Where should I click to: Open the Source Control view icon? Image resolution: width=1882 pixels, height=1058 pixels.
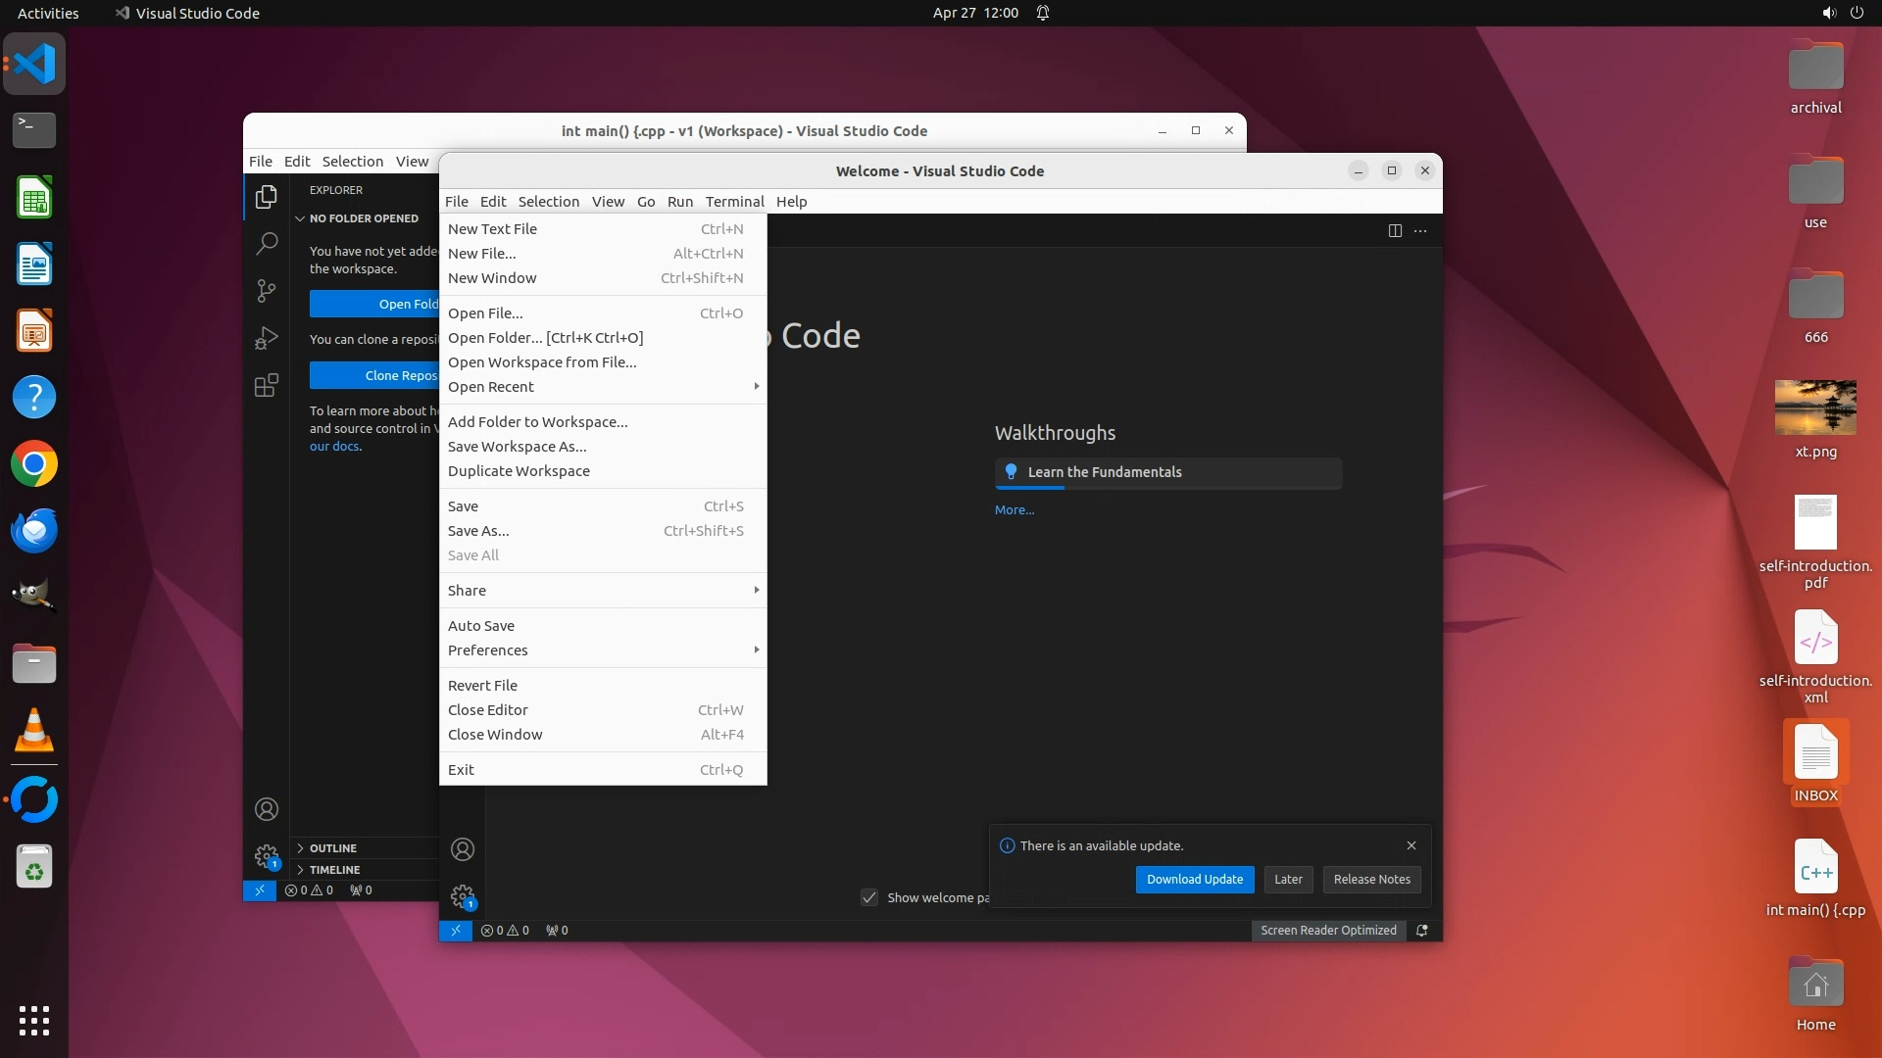[266, 290]
